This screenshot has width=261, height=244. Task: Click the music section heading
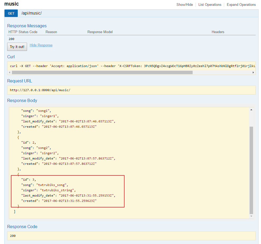11,4
